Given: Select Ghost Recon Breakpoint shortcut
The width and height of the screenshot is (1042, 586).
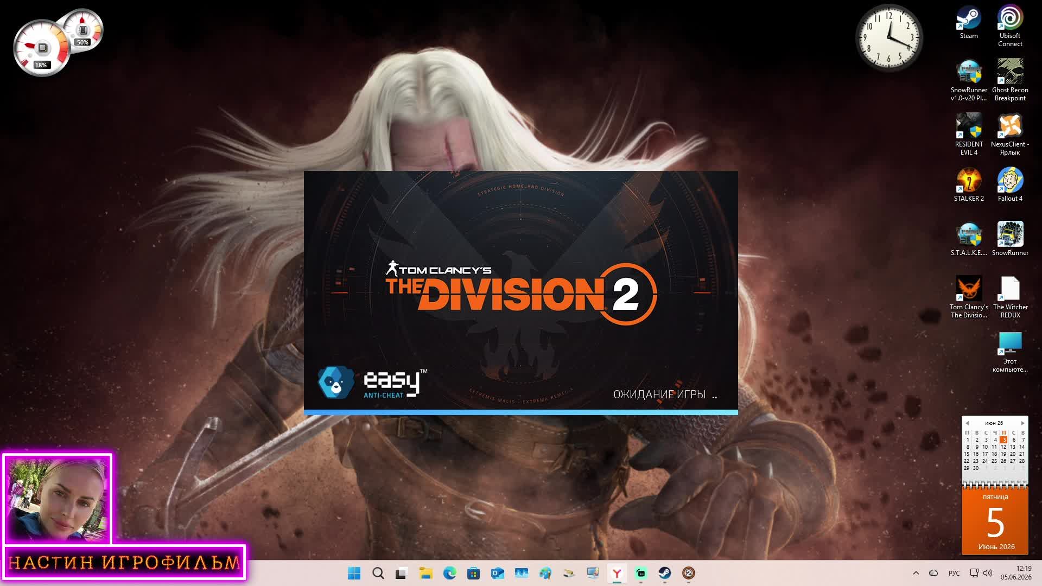Looking at the screenshot, I should click(1010, 80).
